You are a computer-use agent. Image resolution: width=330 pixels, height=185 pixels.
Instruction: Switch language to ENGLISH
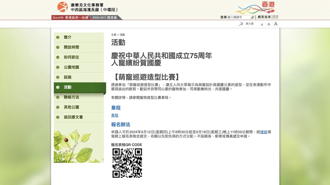[99, 18]
